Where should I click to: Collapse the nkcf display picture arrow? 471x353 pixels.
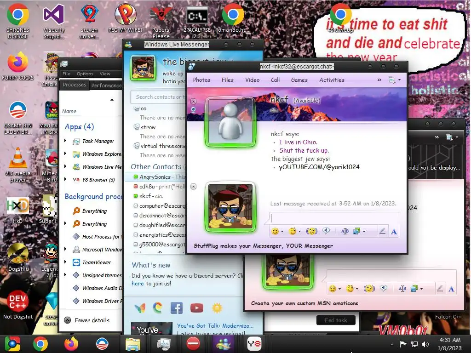coord(194,101)
